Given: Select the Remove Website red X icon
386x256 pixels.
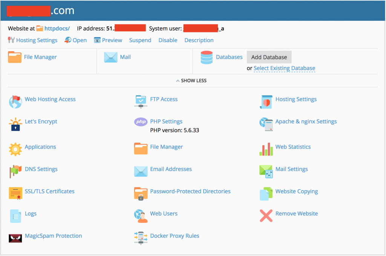Looking at the screenshot, I should [266, 216].
